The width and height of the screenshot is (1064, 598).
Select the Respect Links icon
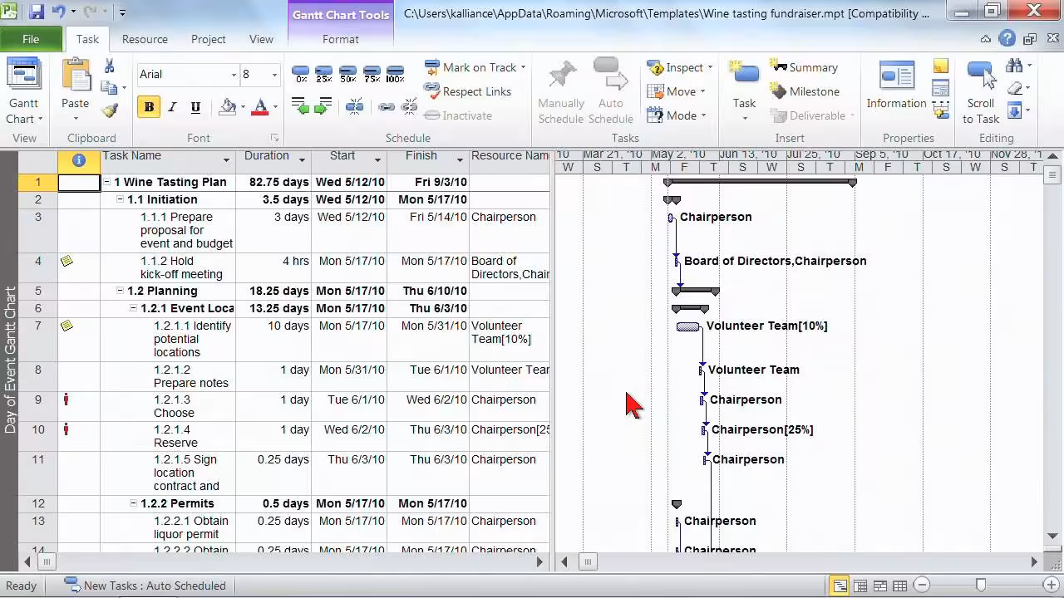click(x=432, y=91)
